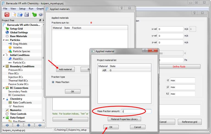211x134 pixels.
Task: Select Flow BCs in the tree
Action: [x=13, y=73]
